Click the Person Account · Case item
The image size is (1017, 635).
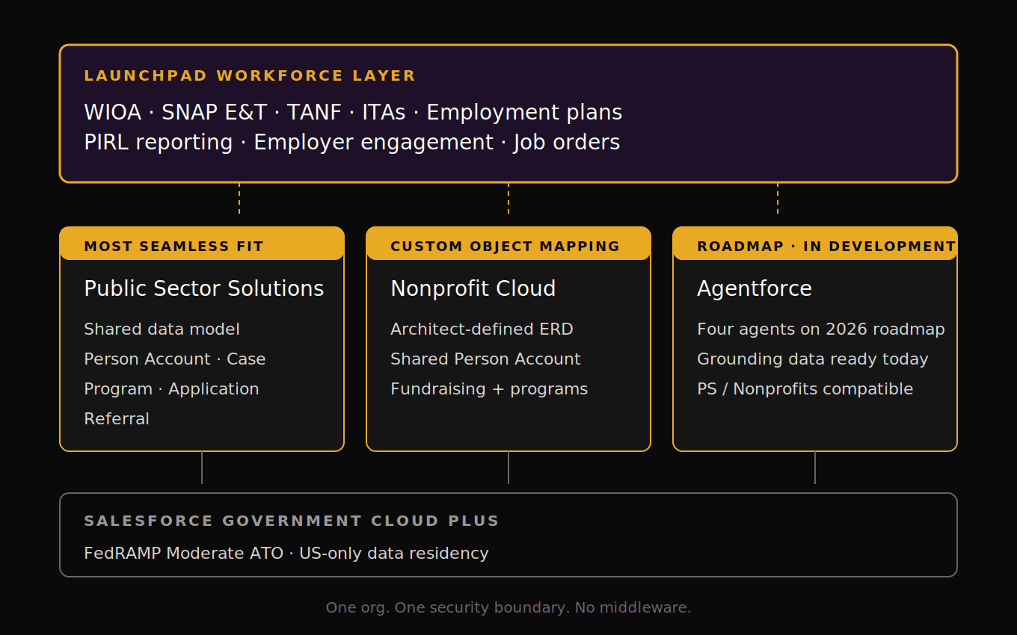[174, 359]
